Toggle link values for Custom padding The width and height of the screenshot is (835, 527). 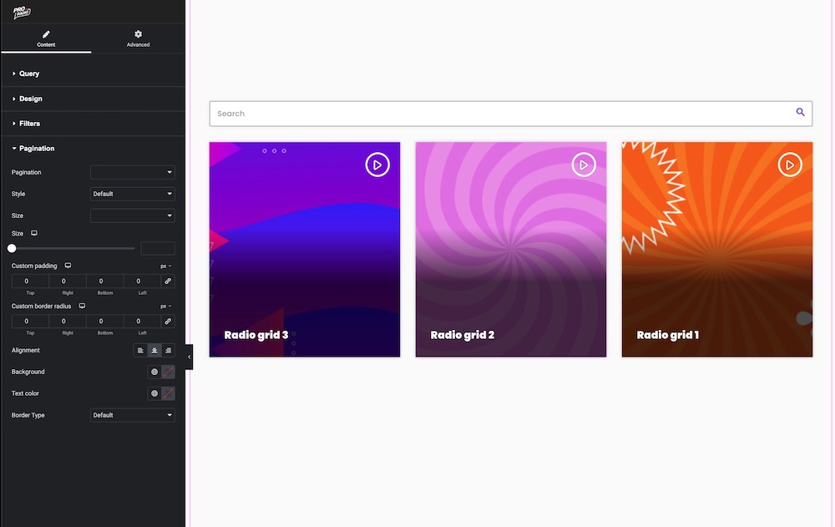[168, 281]
